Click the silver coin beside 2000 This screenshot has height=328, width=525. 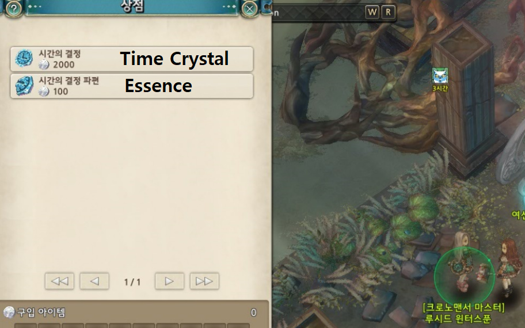44,64
